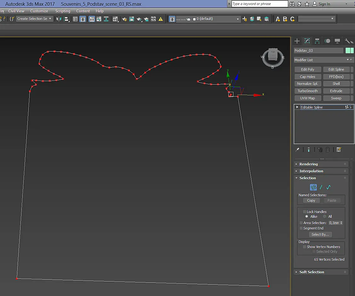The height and width of the screenshot is (296, 355).
Task: Click Make Unique icon in modifier stack
Action: point(320,150)
